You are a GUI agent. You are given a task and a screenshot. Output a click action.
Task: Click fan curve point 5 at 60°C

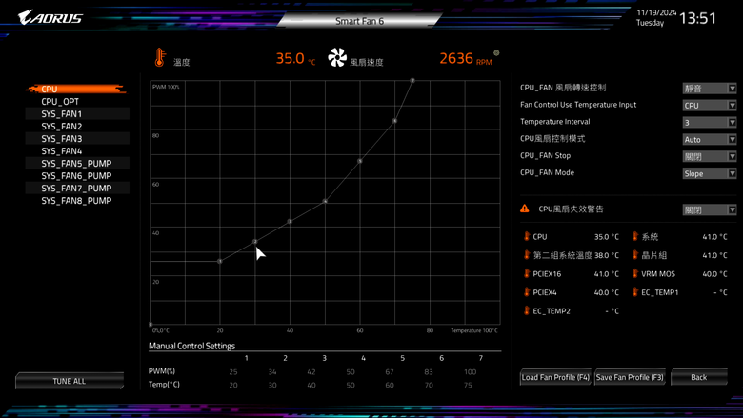(360, 161)
